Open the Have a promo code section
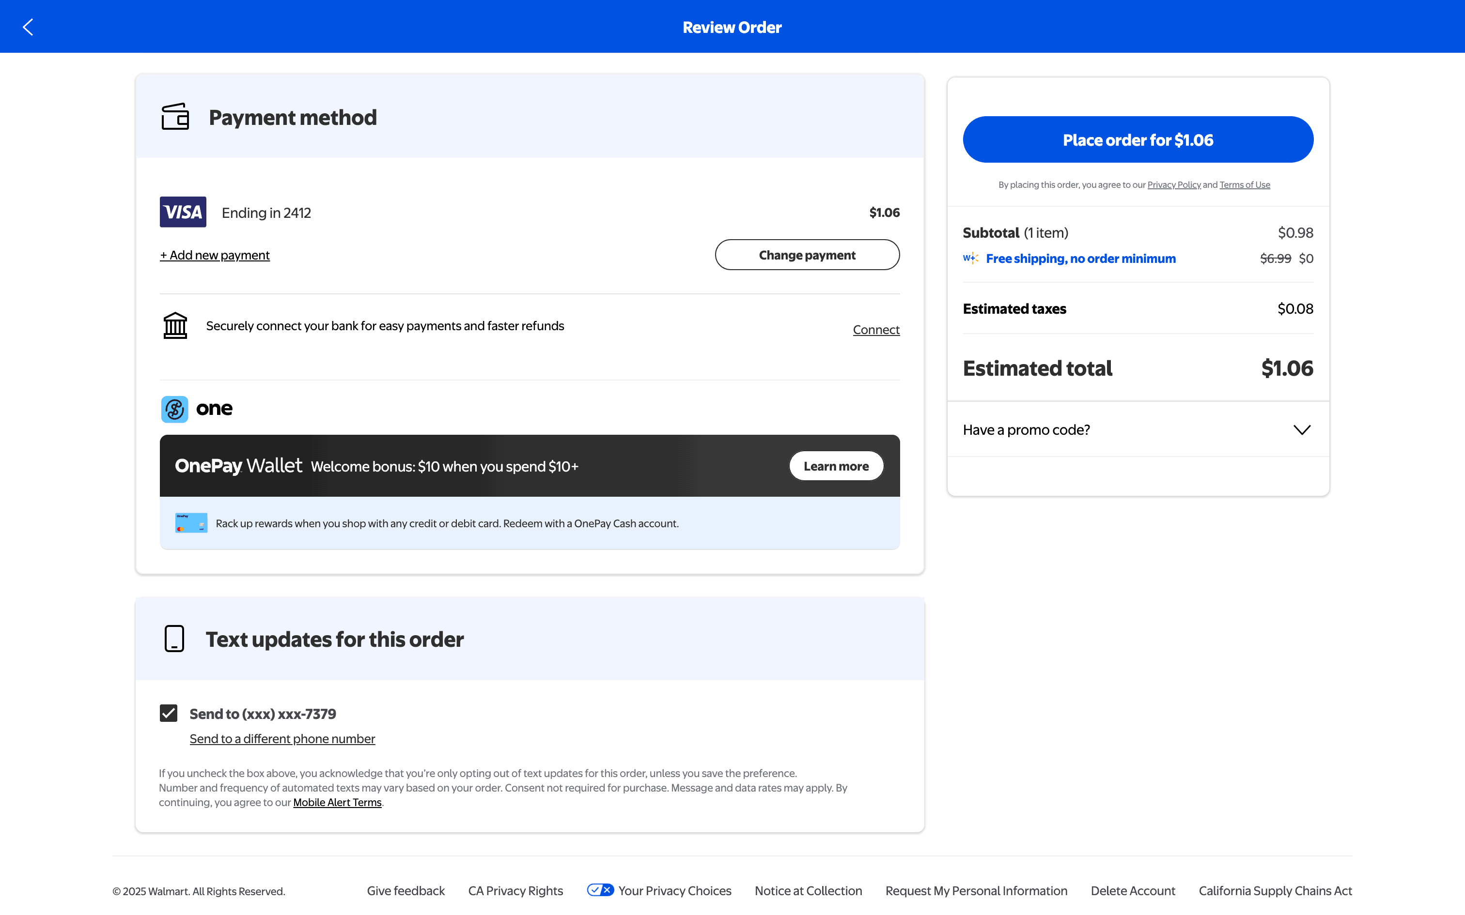Viewport: 1465px width, 915px height. (x=1027, y=430)
